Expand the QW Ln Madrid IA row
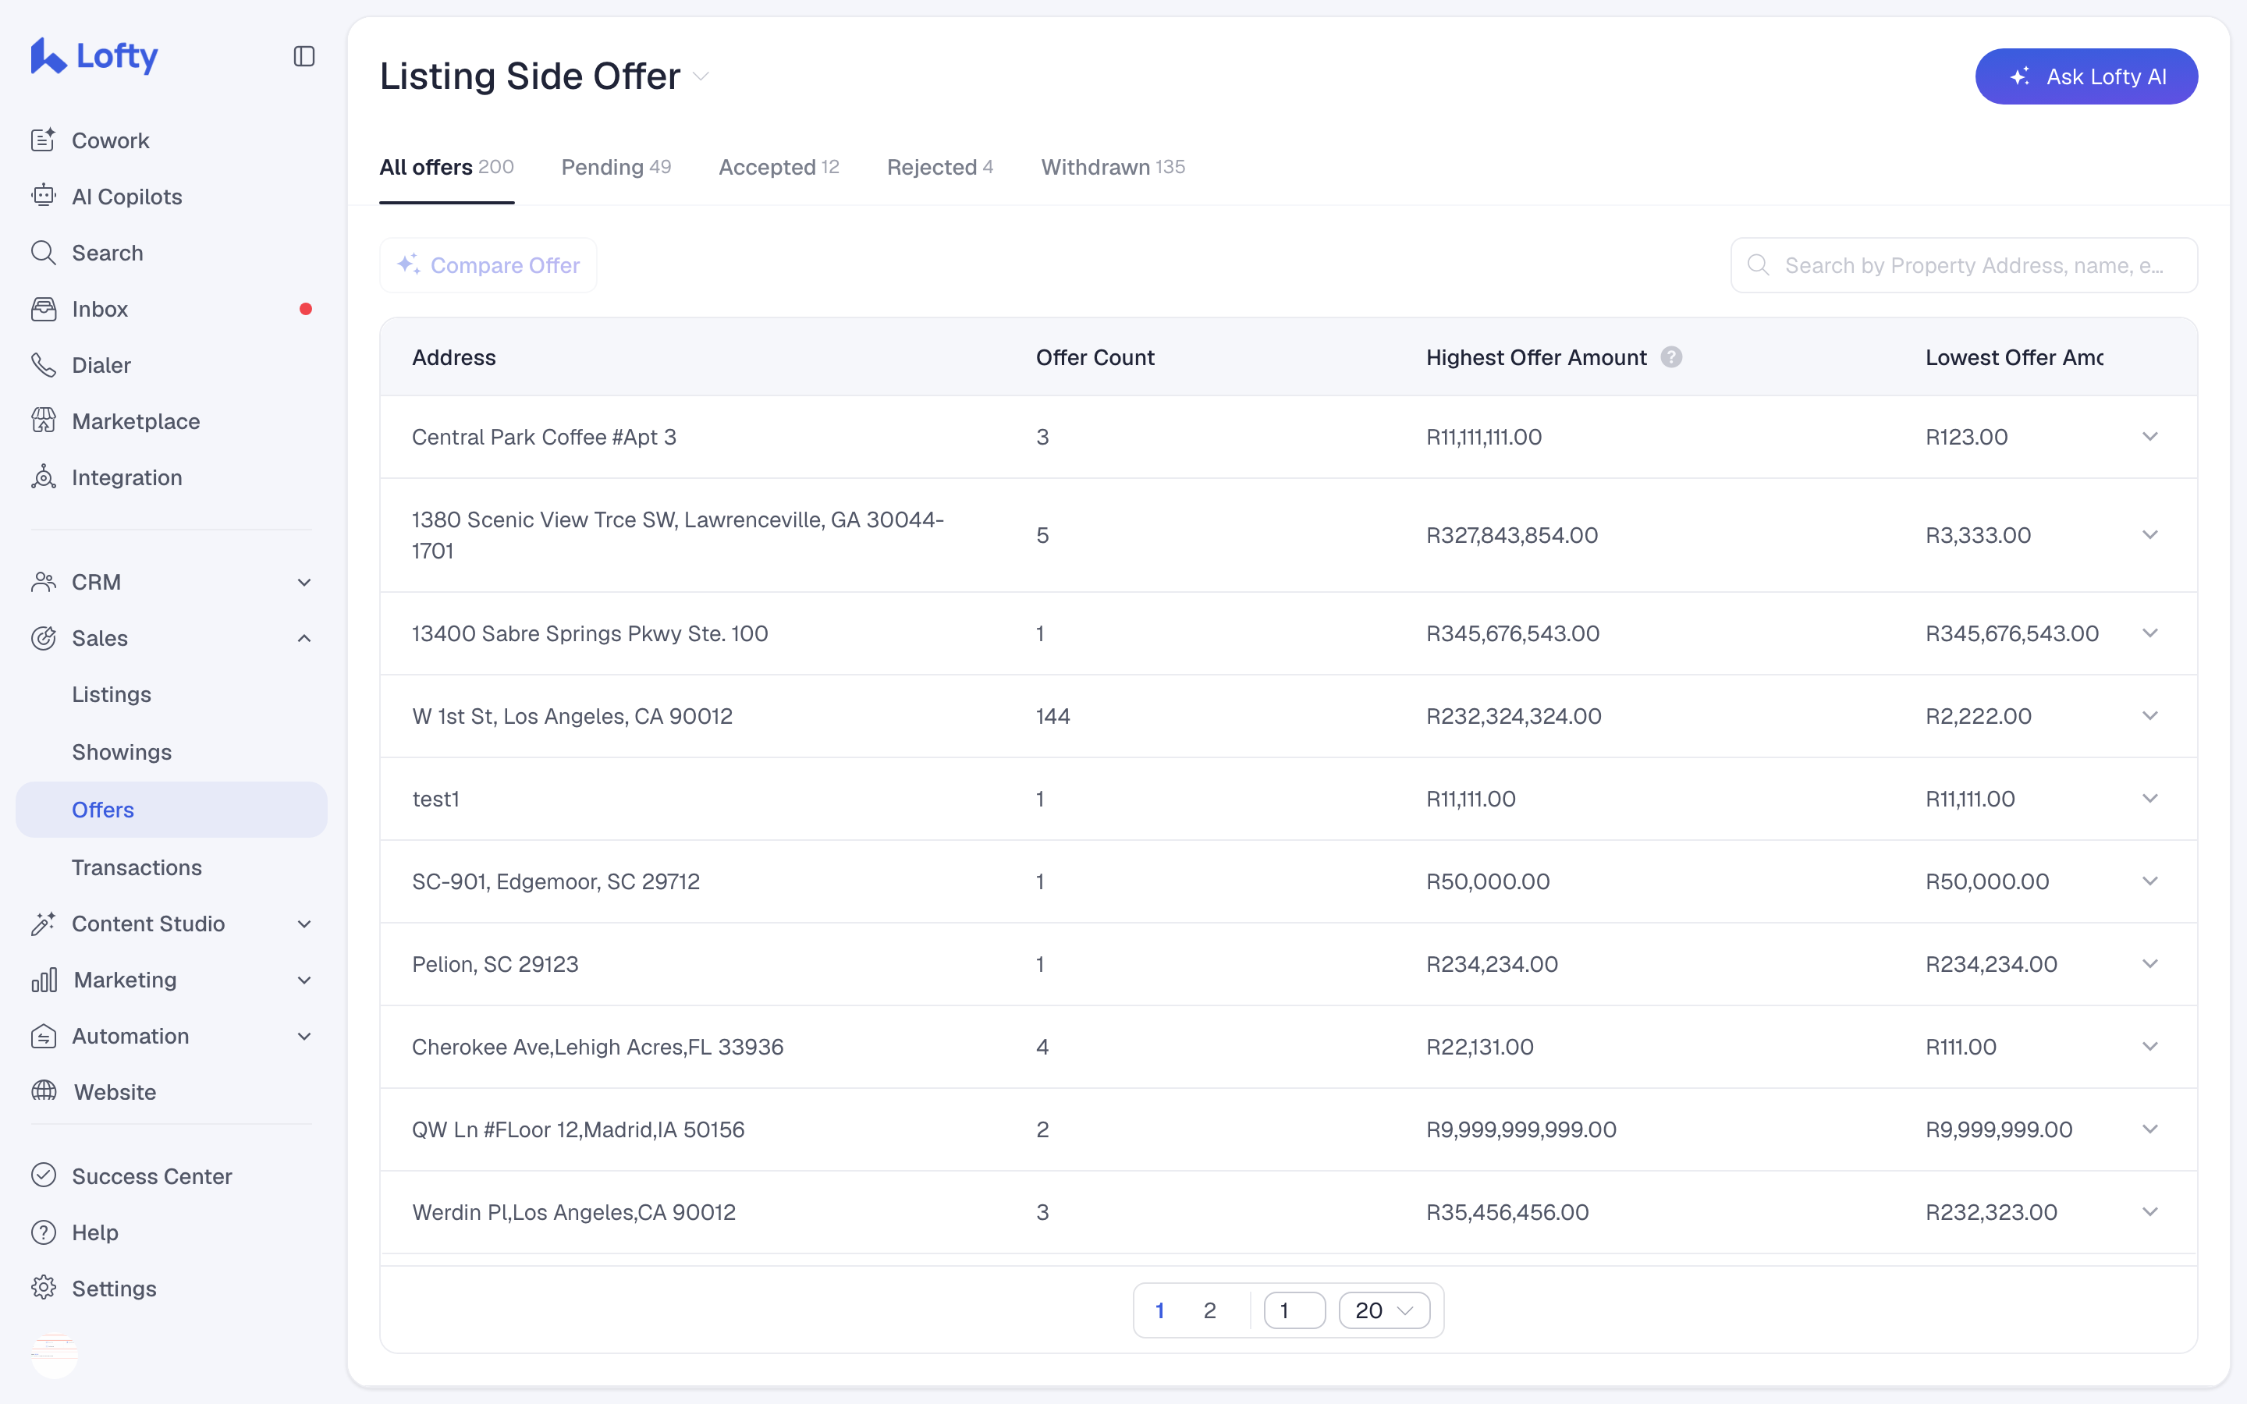 point(2149,1129)
